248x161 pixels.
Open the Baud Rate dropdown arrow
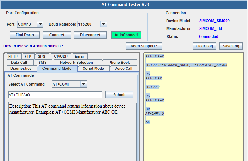point(104,24)
